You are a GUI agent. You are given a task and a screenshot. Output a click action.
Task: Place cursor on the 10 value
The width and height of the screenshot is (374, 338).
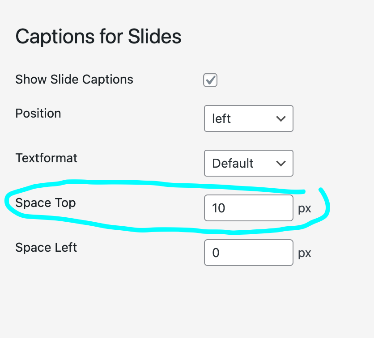219,208
